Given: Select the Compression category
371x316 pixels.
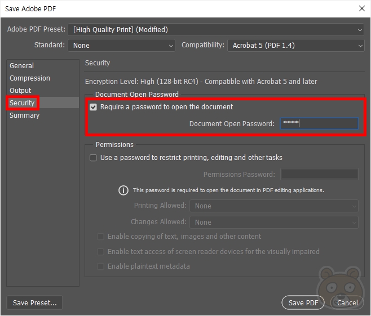Looking at the screenshot, I should [30, 78].
